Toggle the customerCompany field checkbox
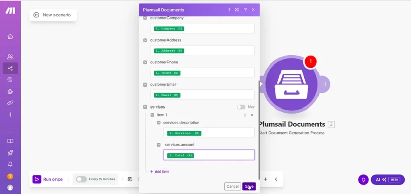Viewport: 411px width, 194px height. click(x=145, y=18)
